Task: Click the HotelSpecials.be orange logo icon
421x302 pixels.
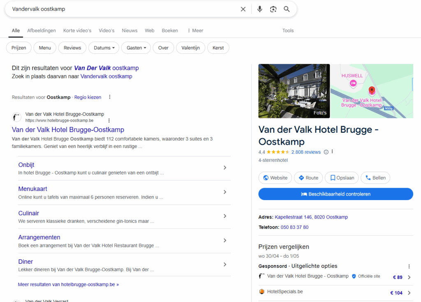Action: coord(261,292)
